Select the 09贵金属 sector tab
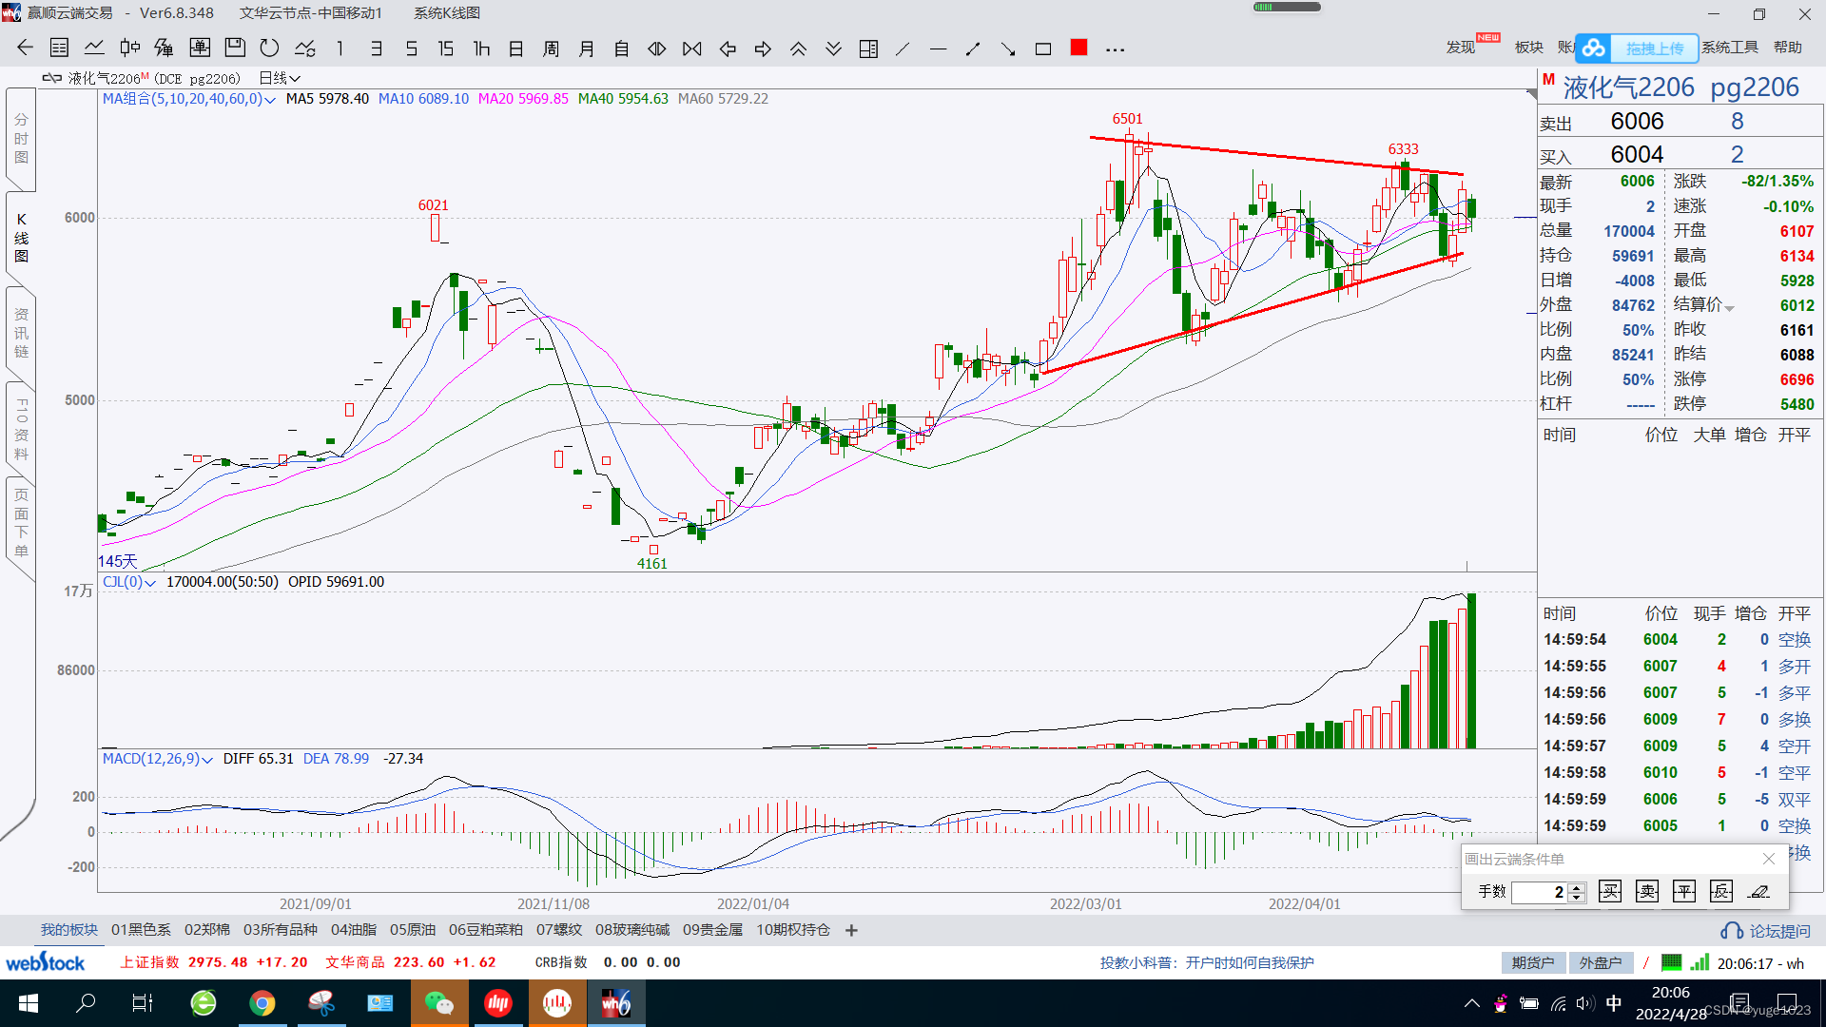1826x1027 pixels. coord(712,930)
